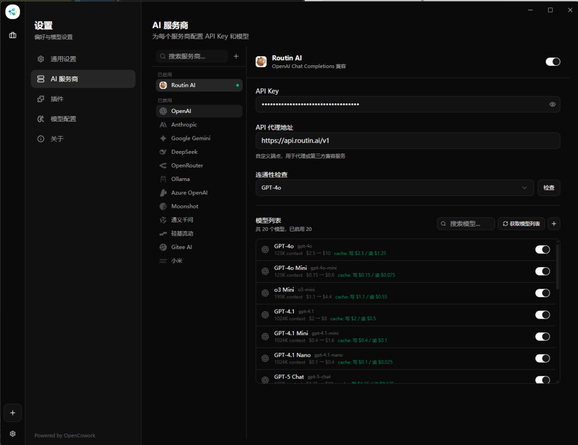Click the info icon beside 关于
This screenshot has height=445, width=578.
coord(41,139)
